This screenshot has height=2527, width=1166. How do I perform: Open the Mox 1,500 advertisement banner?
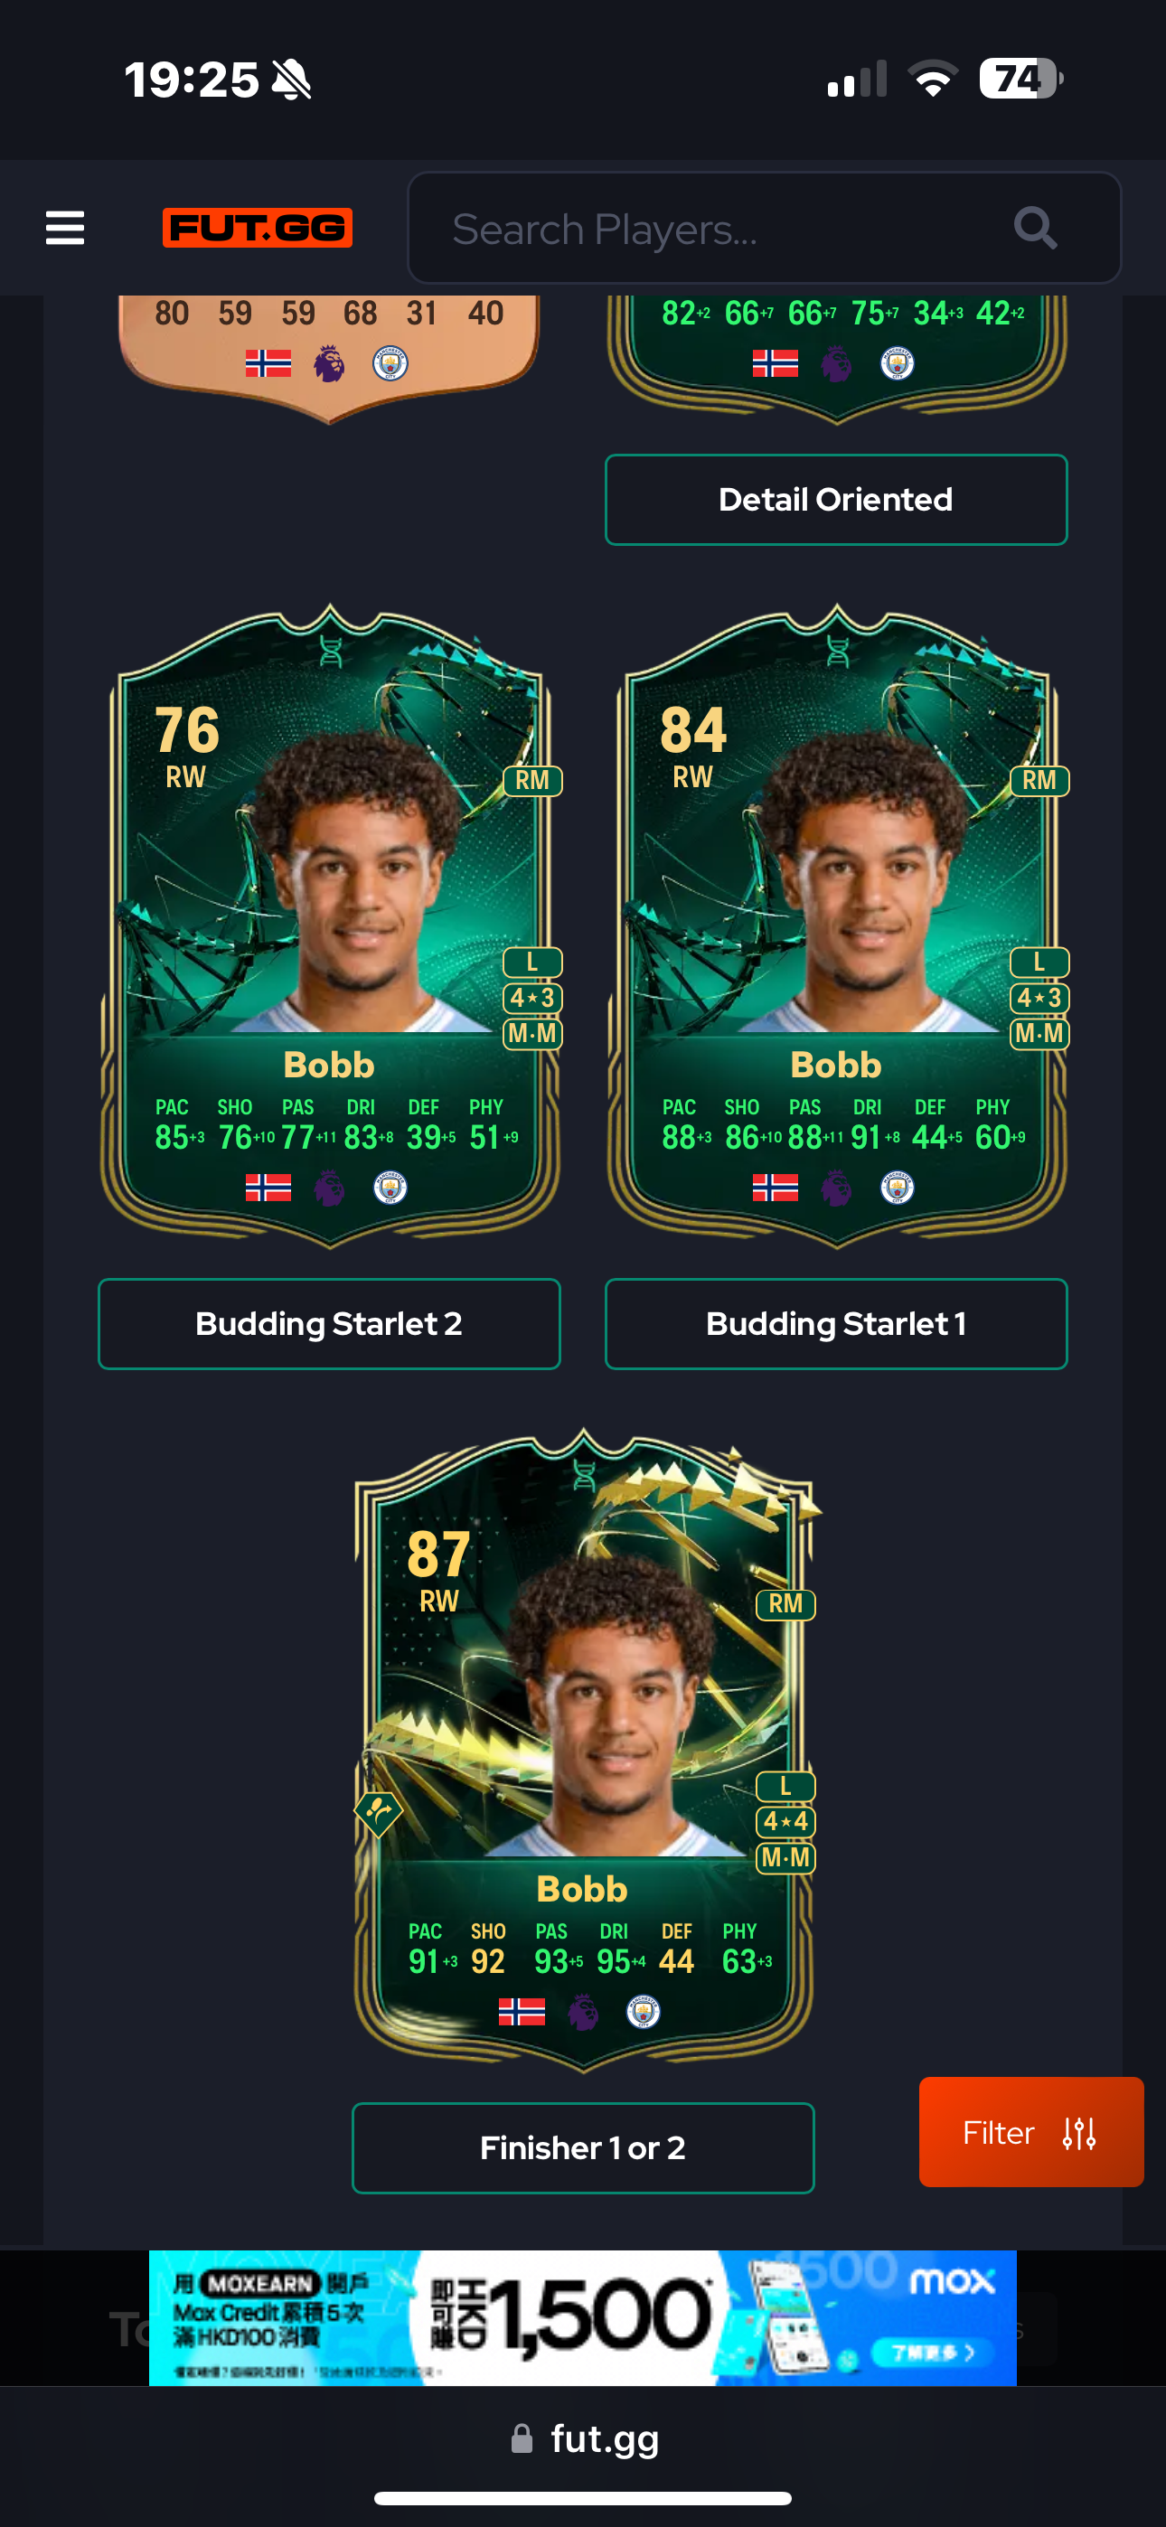(583, 2317)
